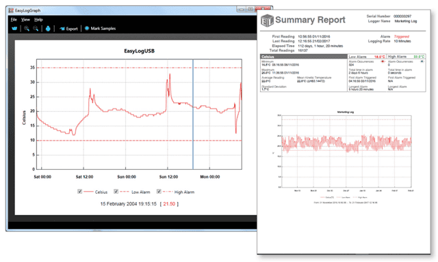
Task: Click the EasyLogGraph title bar app icon
Action: [x=11, y=11]
